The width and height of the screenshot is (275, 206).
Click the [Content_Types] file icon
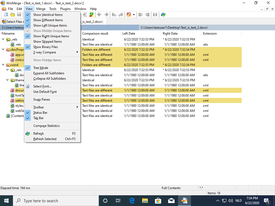tap(8, 116)
